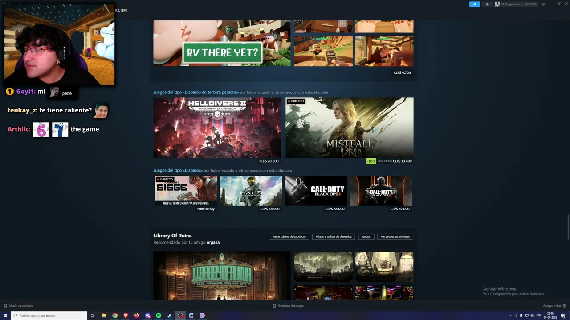This screenshot has width=570, height=320.
Task: Click the Windows search box 'Escribe aquí para buscar'
Action: tap(49, 316)
